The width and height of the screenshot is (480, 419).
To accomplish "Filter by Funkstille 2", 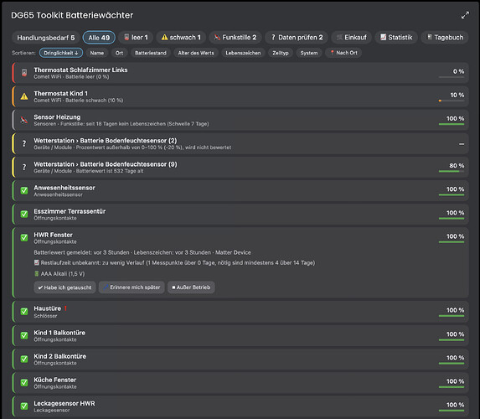I will click(235, 38).
